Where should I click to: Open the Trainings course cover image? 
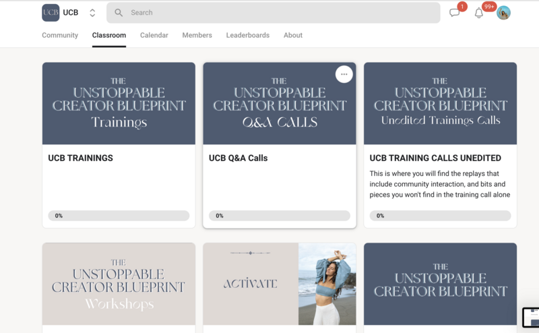click(x=119, y=103)
